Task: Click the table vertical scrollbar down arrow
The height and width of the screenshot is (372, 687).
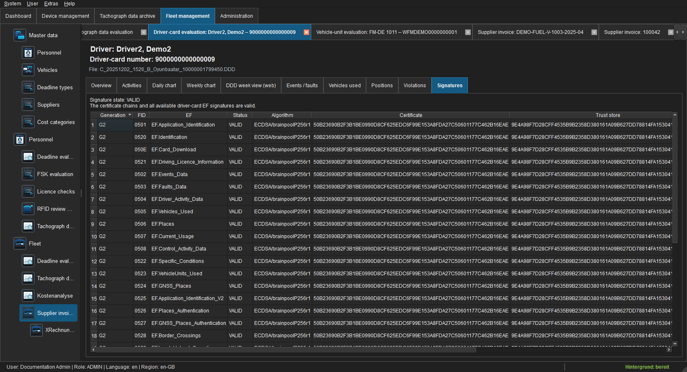Action: coord(675,344)
